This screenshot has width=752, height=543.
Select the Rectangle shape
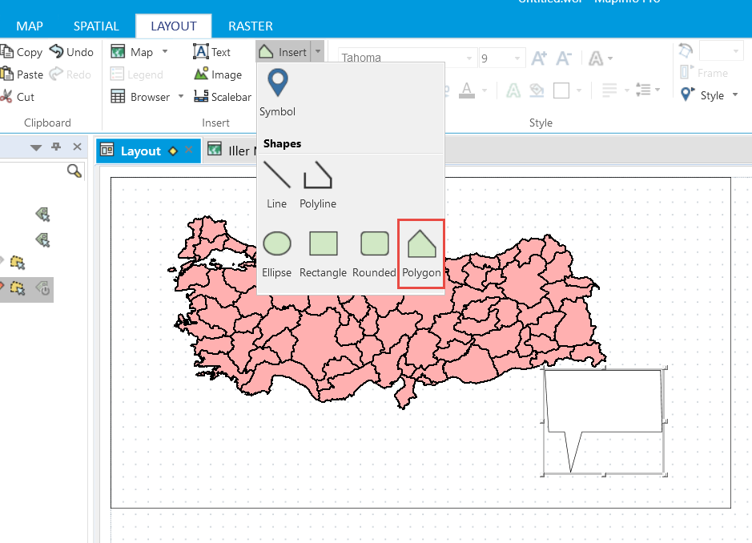click(x=323, y=254)
